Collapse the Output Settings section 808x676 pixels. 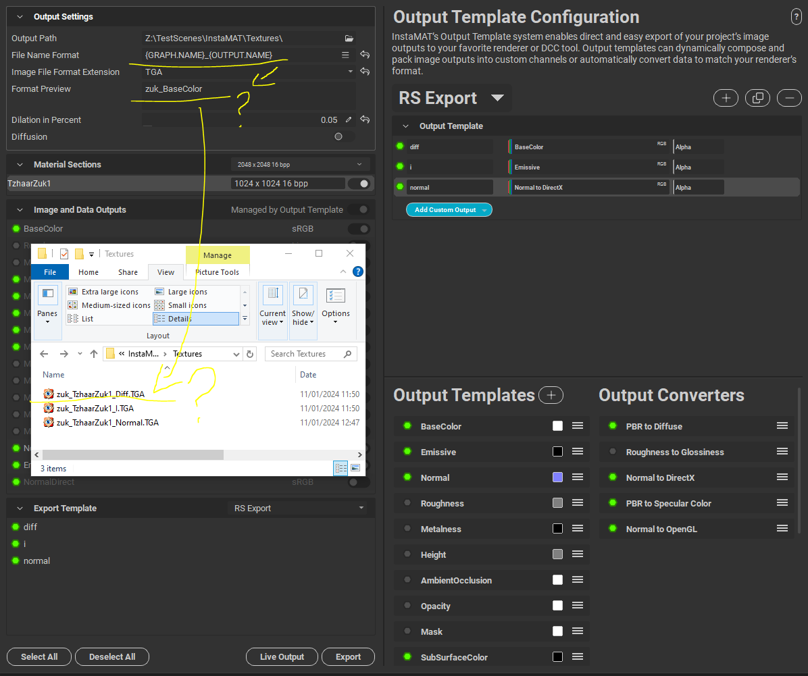(19, 16)
